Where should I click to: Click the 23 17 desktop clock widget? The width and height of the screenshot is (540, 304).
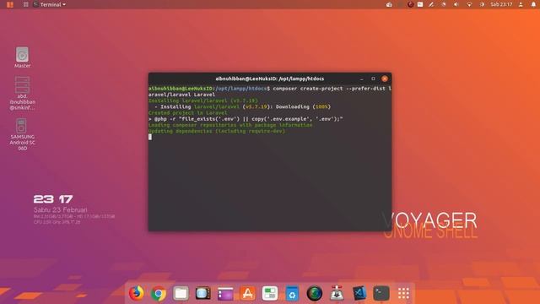pos(53,199)
